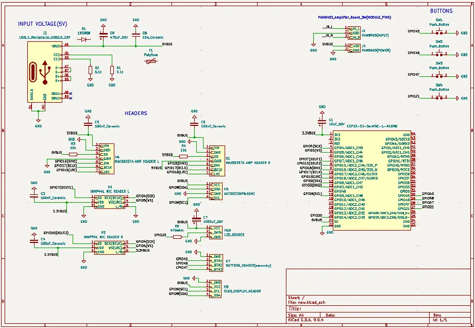Select capacitor C1 10uF_50V
475x328 pixels.
coord(322,122)
